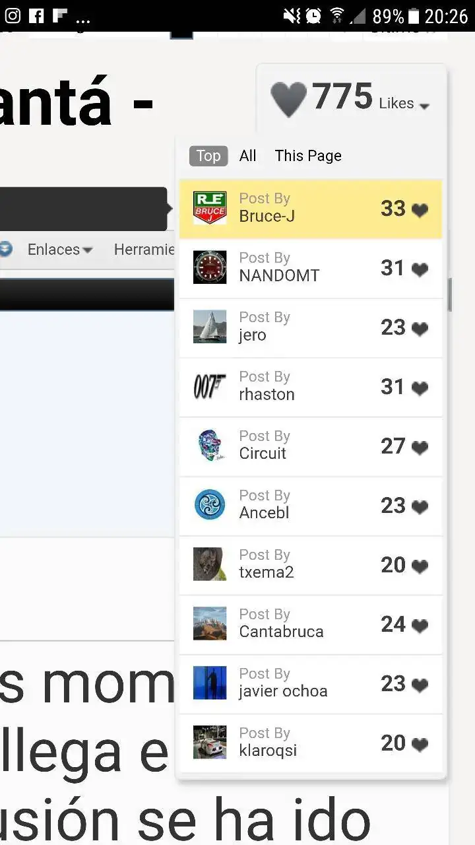Open the Enlaces dropdown menu
Image resolution: width=475 pixels, height=845 pixels.
click(x=59, y=250)
